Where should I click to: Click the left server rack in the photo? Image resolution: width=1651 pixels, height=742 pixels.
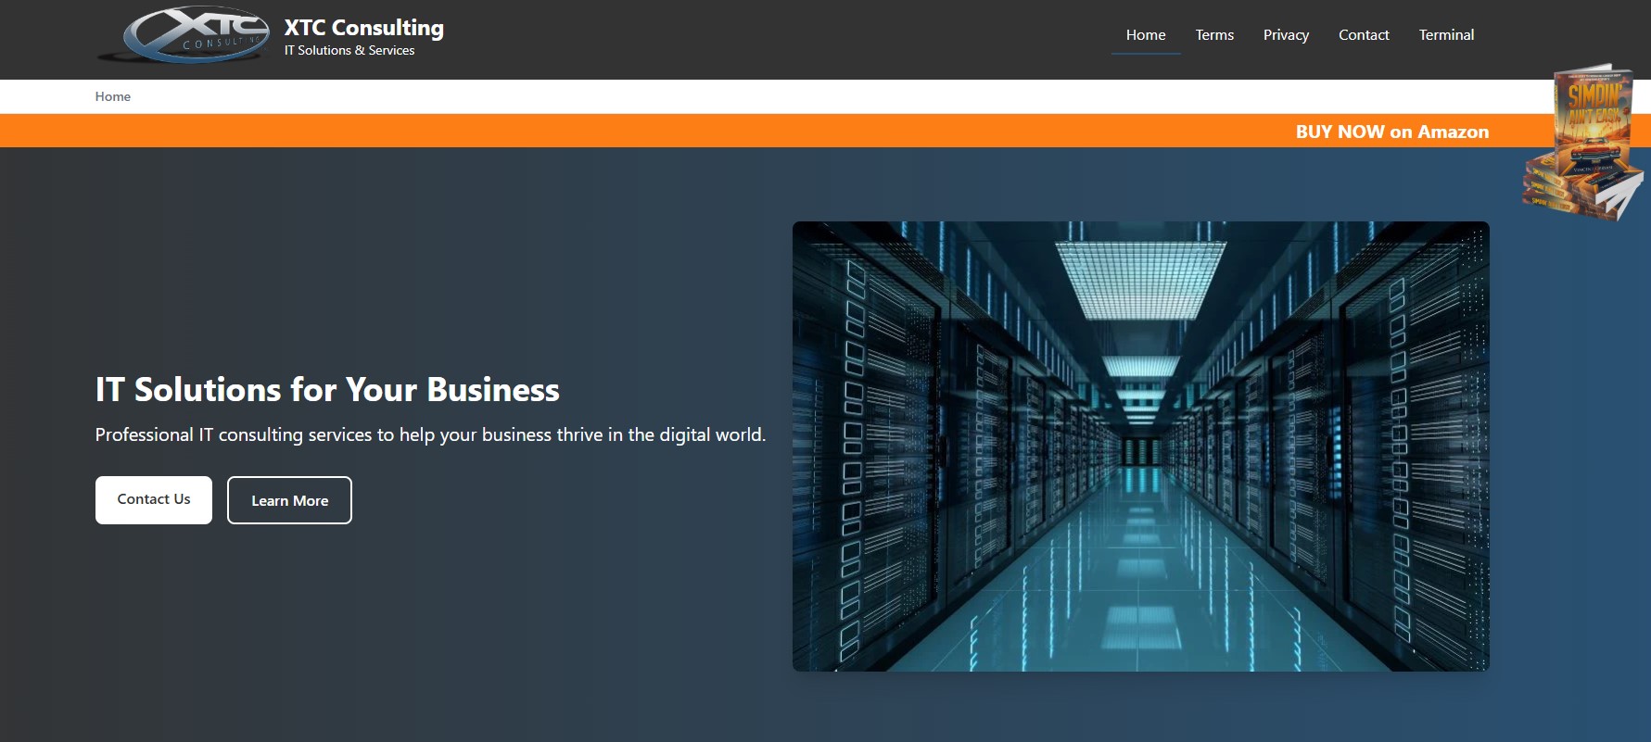pyautogui.click(x=871, y=445)
